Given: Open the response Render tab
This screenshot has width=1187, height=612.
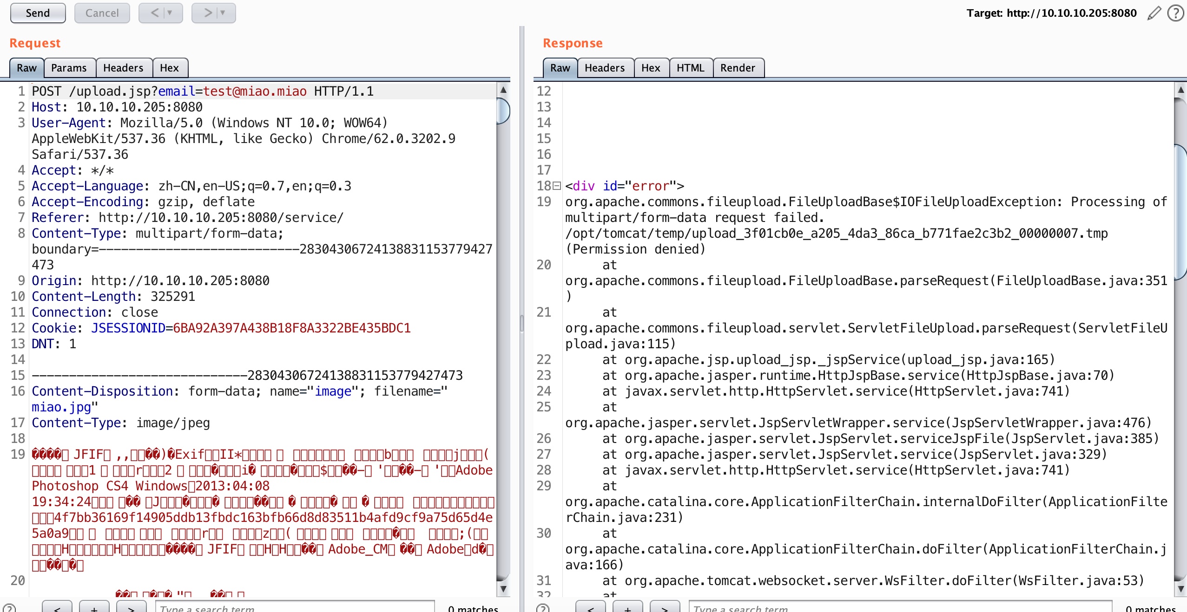Looking at the screenshot, I should (x=738, y=68).
